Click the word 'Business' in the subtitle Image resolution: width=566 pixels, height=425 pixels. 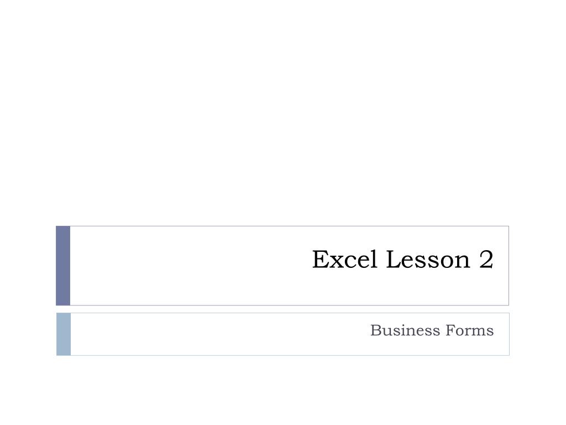pos(405,330)
